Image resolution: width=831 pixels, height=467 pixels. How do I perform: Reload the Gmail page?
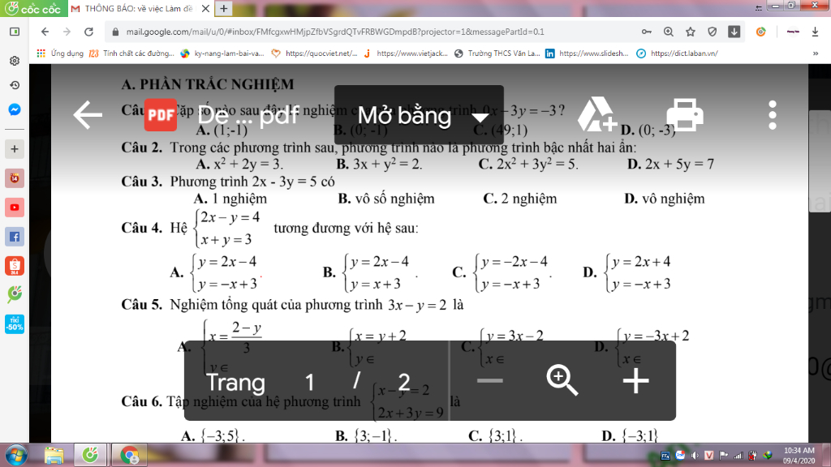[x=89, y=32]
